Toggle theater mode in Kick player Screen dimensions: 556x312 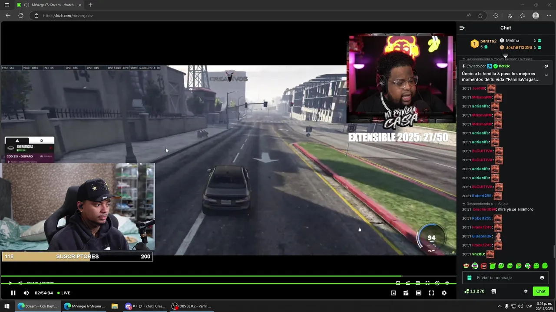pyautogui.click(x=419, y=293)
